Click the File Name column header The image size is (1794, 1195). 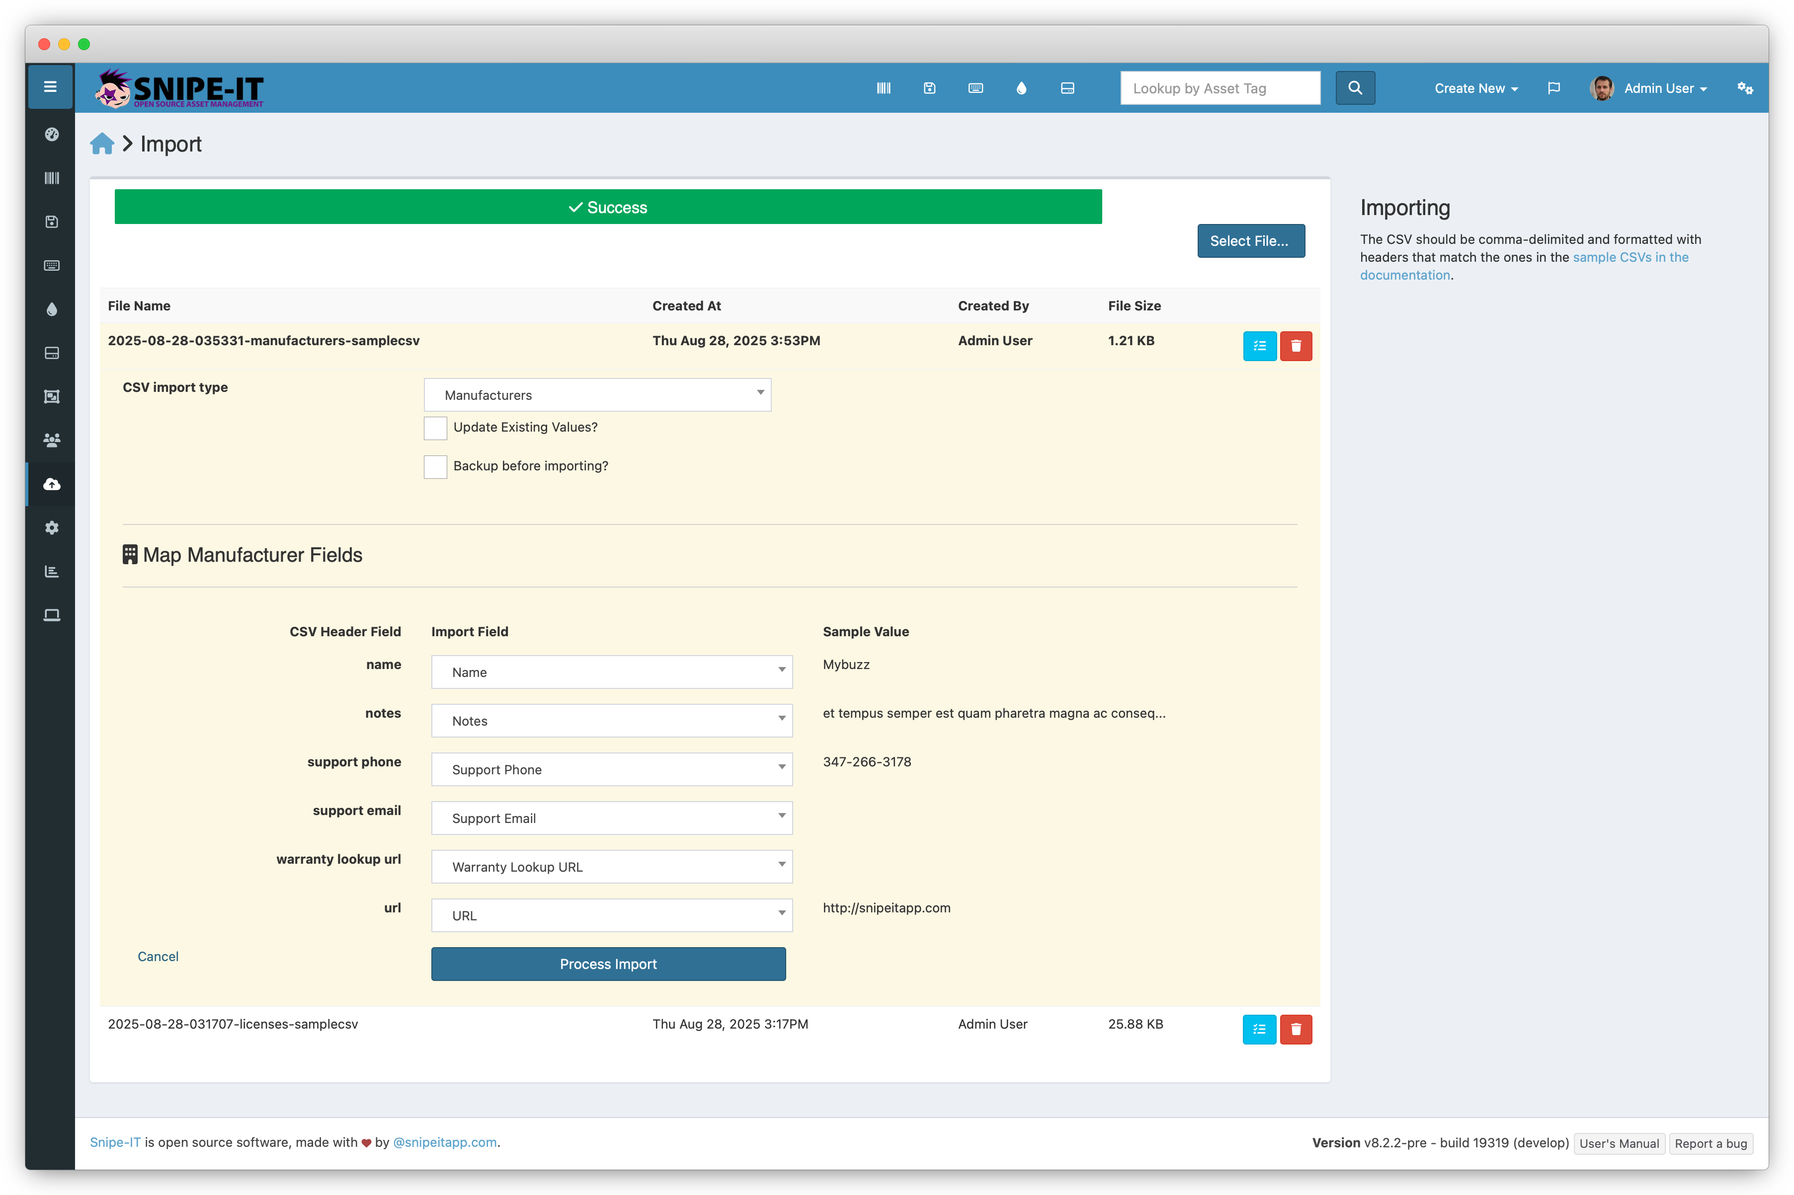(140, 305)
